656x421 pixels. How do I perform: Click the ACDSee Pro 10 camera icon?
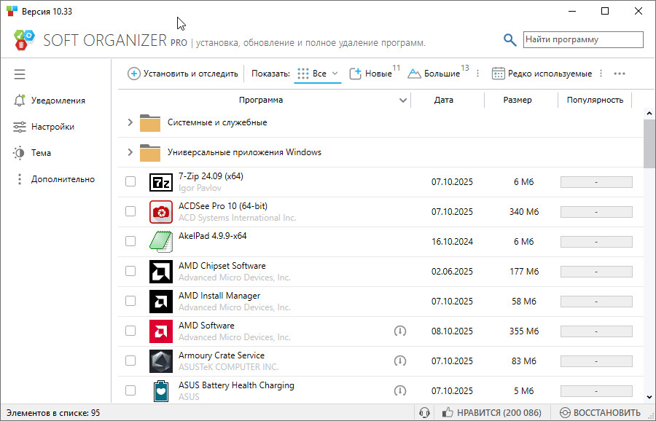(160, 212)
